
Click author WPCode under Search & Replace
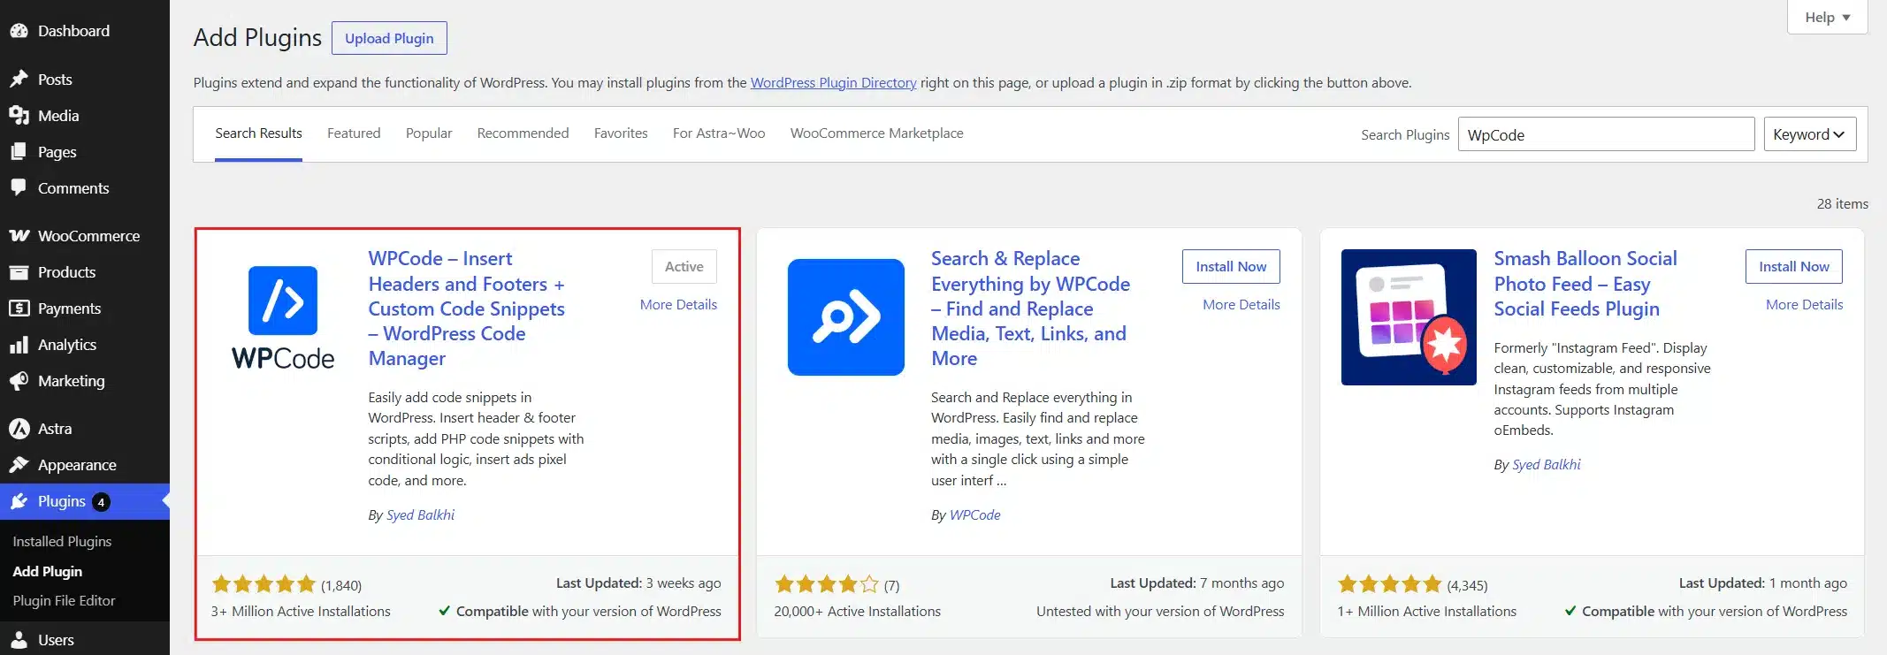[974, 514]
